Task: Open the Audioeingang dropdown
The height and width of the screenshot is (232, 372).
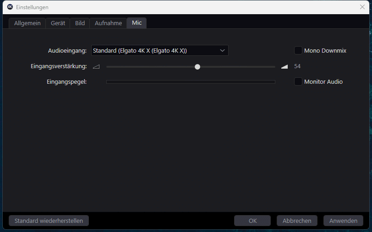Action: pos(159,50)
